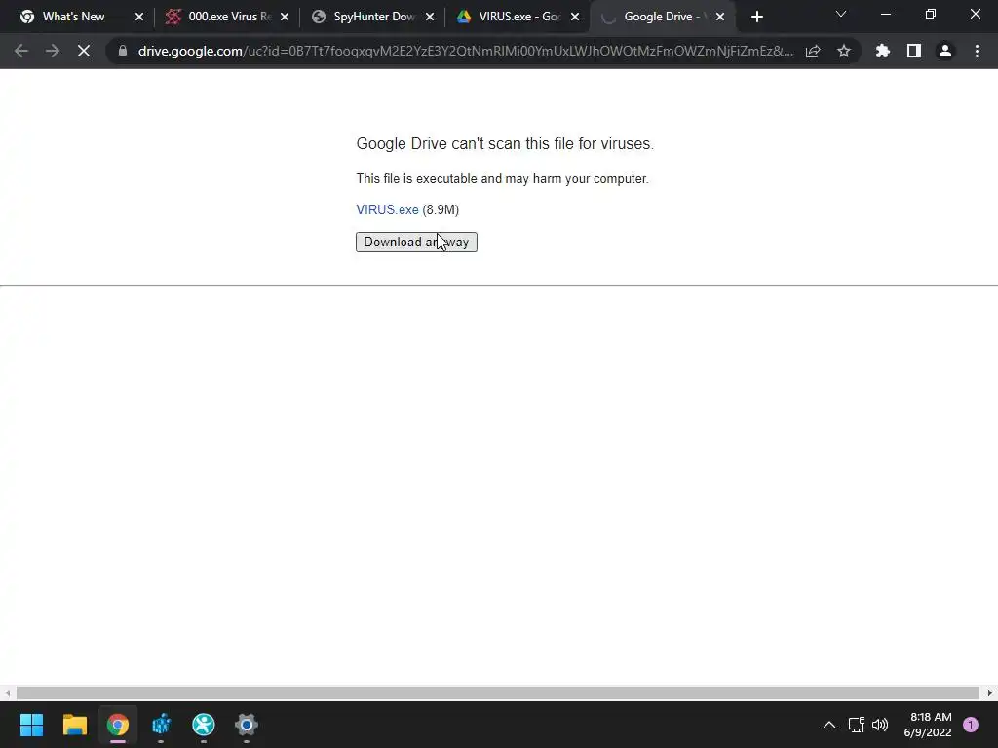Image resolution: width=998 pixels, height=748 pixels.
Task: Open the Settings gear in taskbar
Action: (247, 725)
